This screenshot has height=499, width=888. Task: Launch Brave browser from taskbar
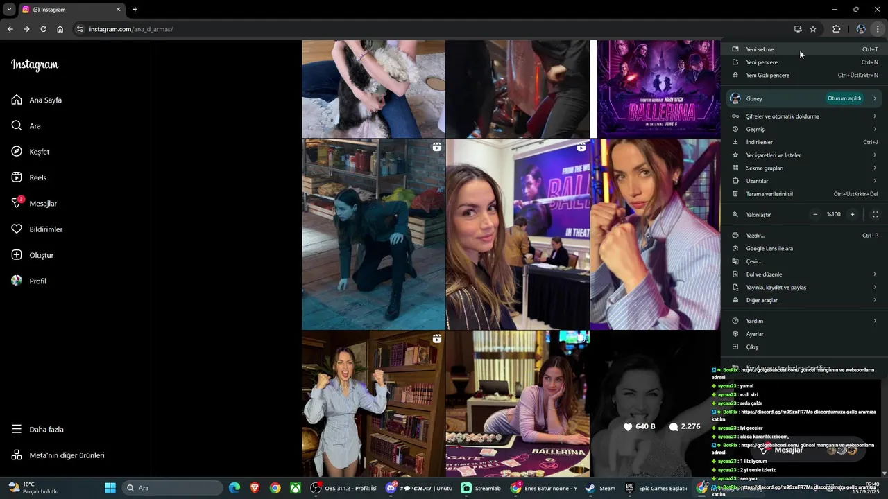coord(255,488)
